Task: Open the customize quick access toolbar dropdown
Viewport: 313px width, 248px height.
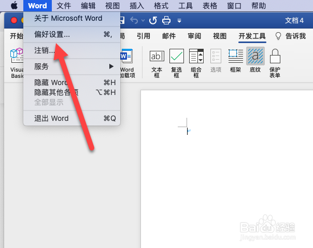Action: (x=179, y=21)
